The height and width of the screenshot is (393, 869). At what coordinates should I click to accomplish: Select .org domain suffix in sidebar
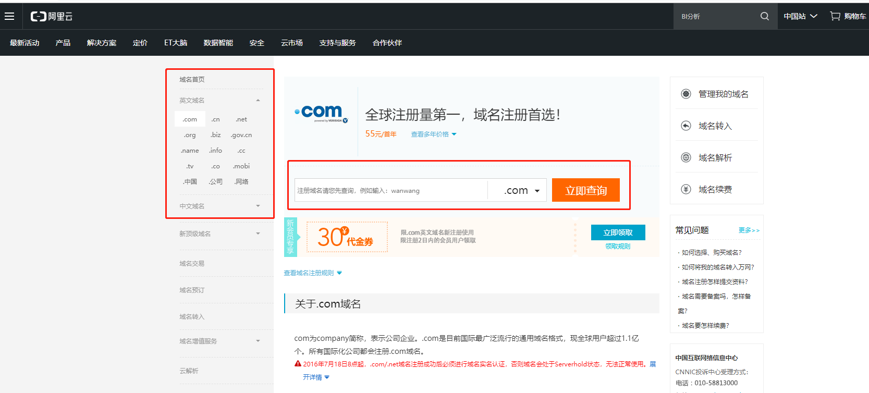point(190,135)
